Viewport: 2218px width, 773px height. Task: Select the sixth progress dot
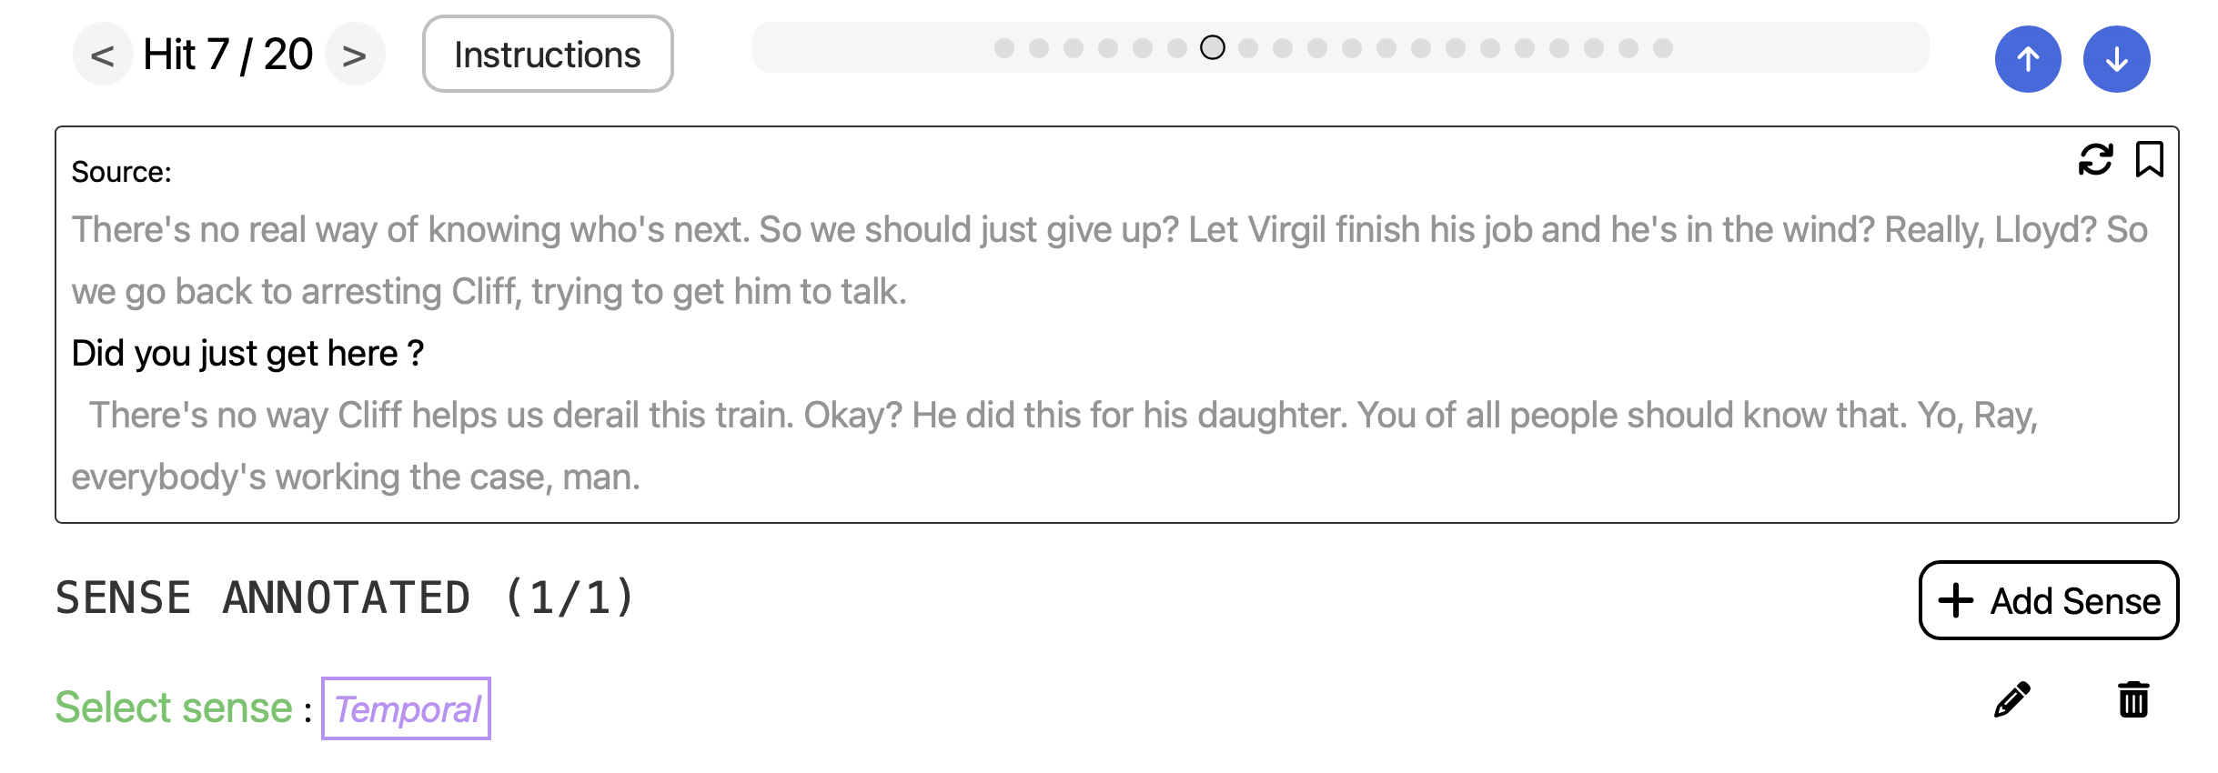coord(1177,48)
